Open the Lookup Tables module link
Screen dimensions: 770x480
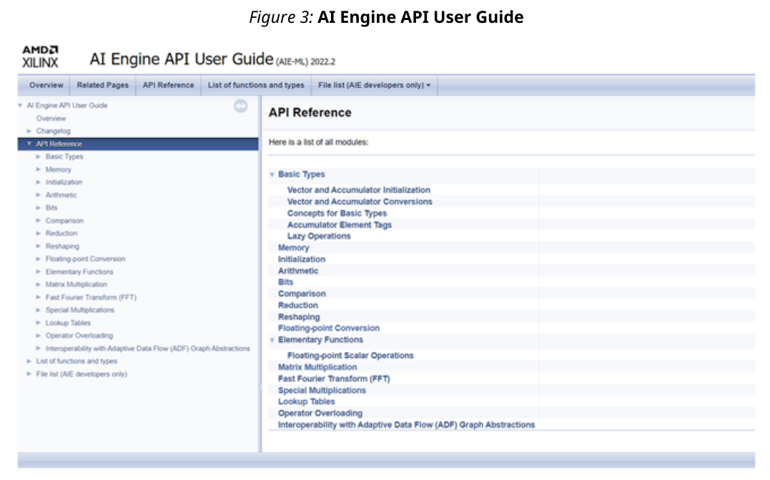(307, 401)
